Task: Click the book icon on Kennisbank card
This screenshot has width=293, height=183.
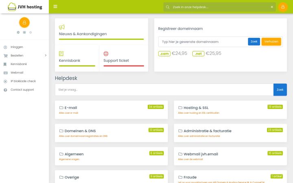Action: point(61,54)
